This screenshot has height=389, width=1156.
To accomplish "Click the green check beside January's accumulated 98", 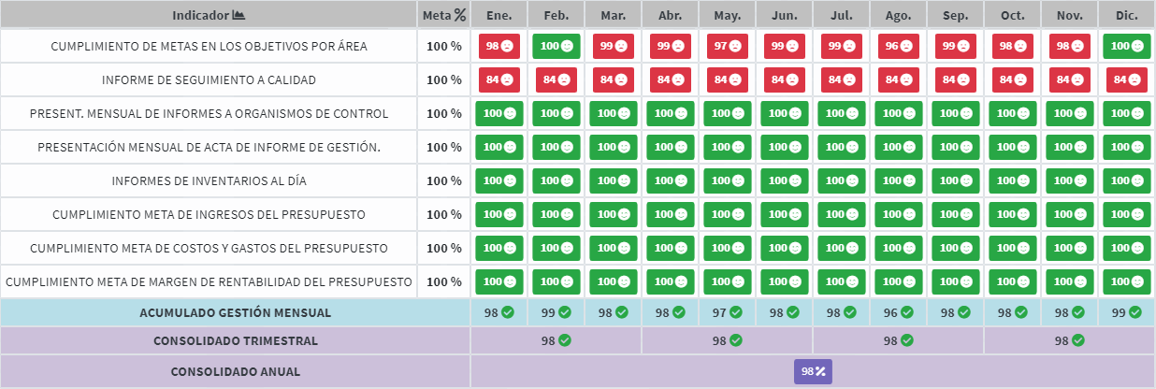I will tap(508, 312).
